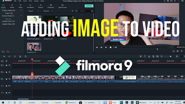The image size is (185, 104).
Task: Select the Folder (10) item
Action: (9, 13)
